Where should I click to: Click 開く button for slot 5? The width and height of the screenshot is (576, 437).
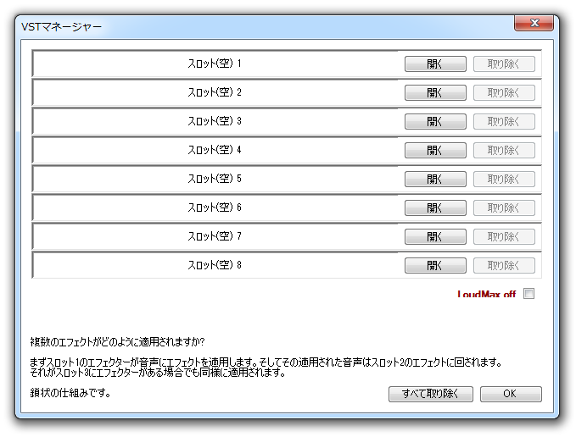[x=435, y=180]
